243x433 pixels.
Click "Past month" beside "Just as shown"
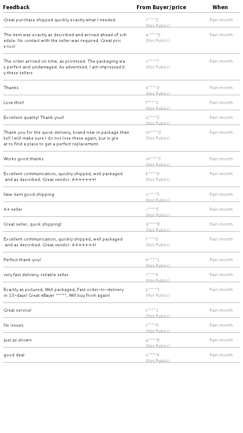click(x=221, y=340)
